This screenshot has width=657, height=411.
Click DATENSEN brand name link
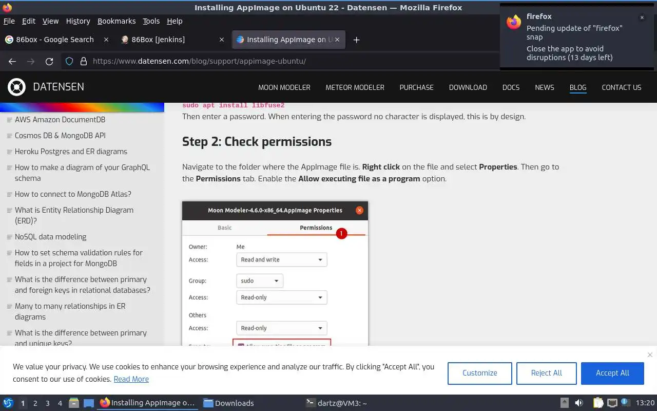(59, 87)
